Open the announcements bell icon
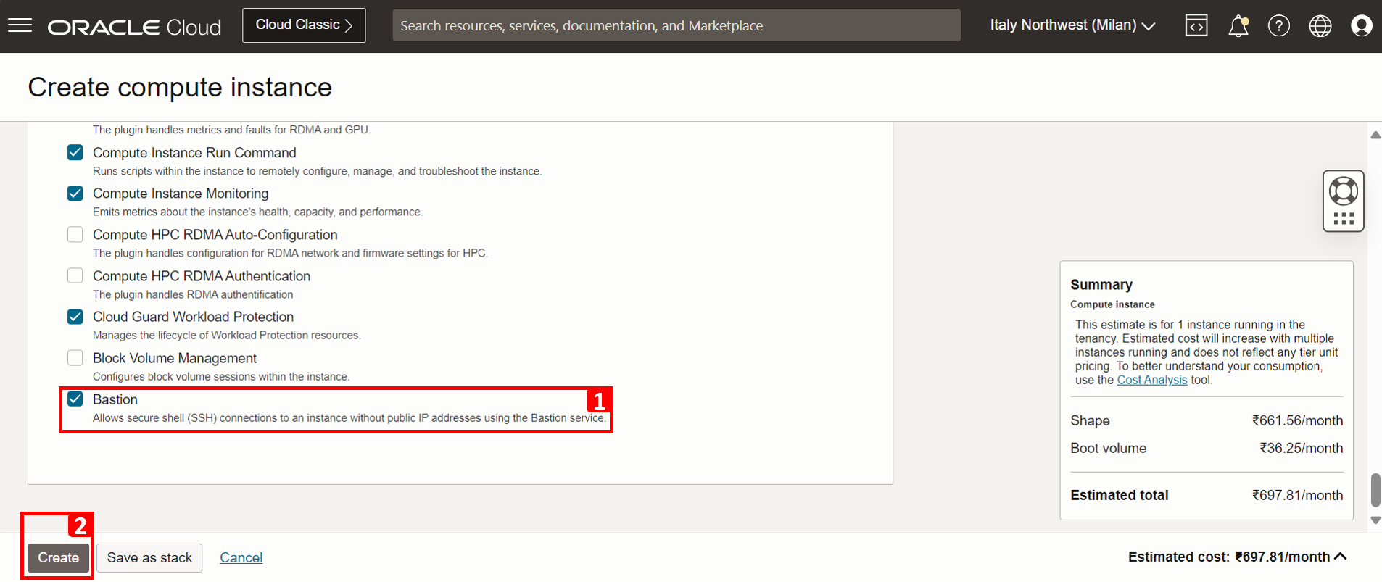1382x582 pixels. coord(1238,26)
